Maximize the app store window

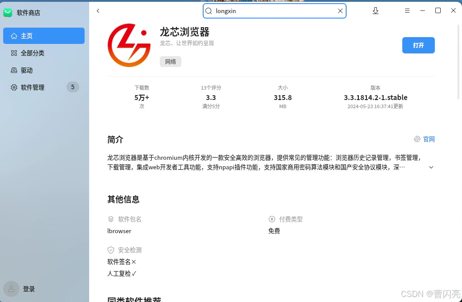[x=438, y=10]
